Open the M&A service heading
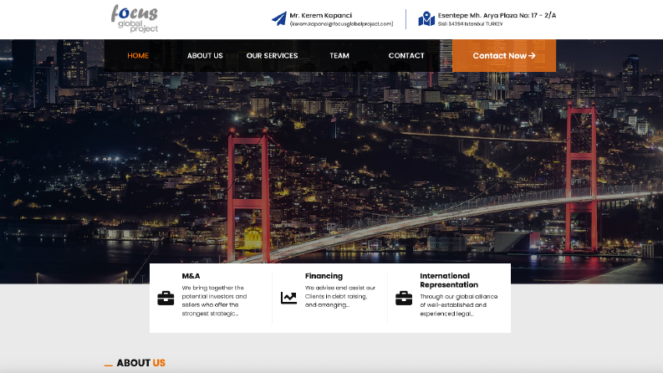663x373 pixels. [191, 276]
